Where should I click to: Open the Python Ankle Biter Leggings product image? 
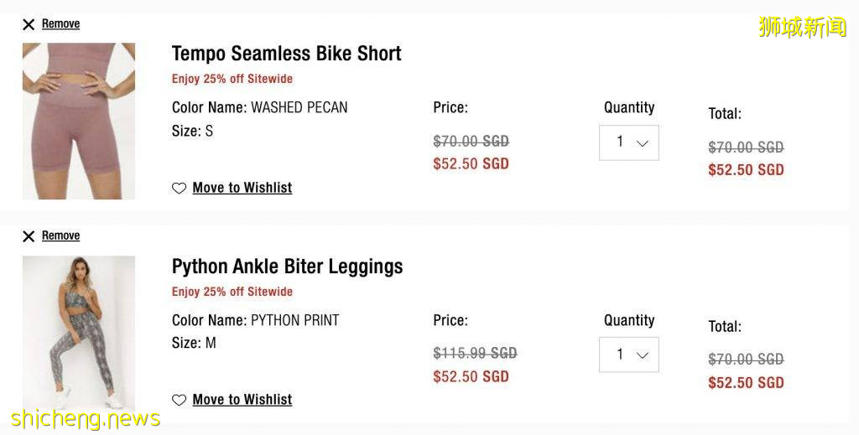click(79, 333)
